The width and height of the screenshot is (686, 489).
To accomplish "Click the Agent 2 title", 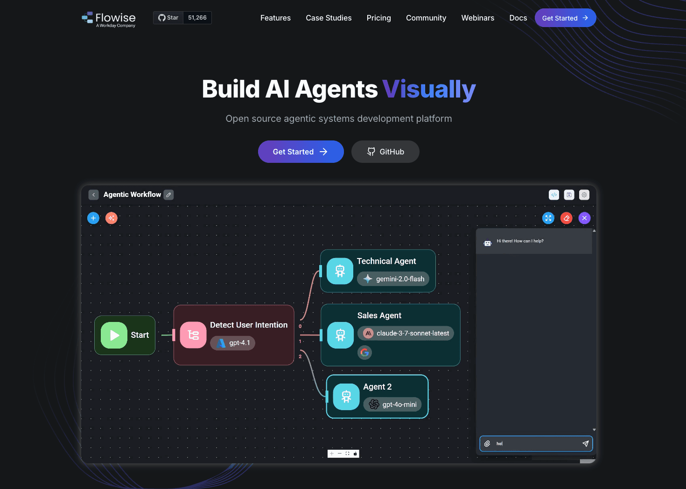I will tap(378, 387).
